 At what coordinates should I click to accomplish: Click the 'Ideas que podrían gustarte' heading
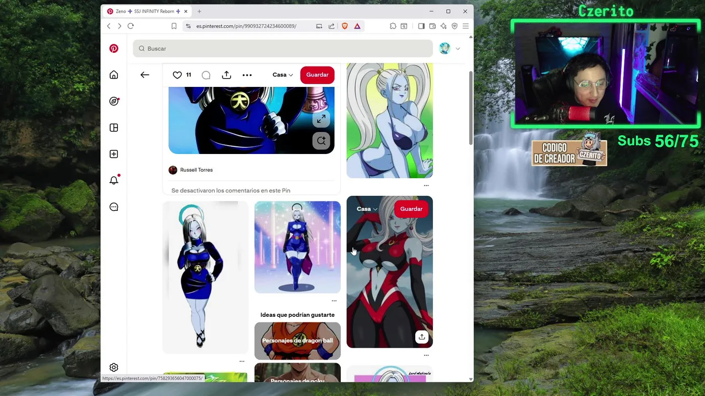[297, 315]
